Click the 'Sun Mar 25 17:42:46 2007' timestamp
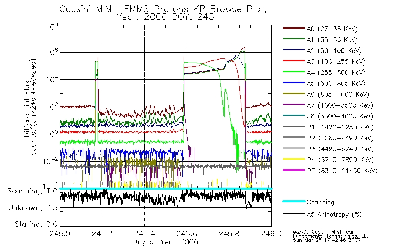 click(326, 240)
